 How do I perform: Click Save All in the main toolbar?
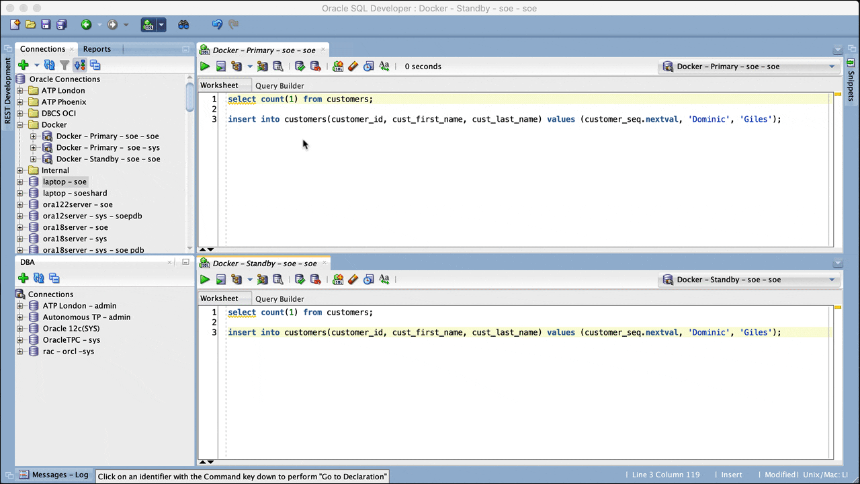point(62,25)
